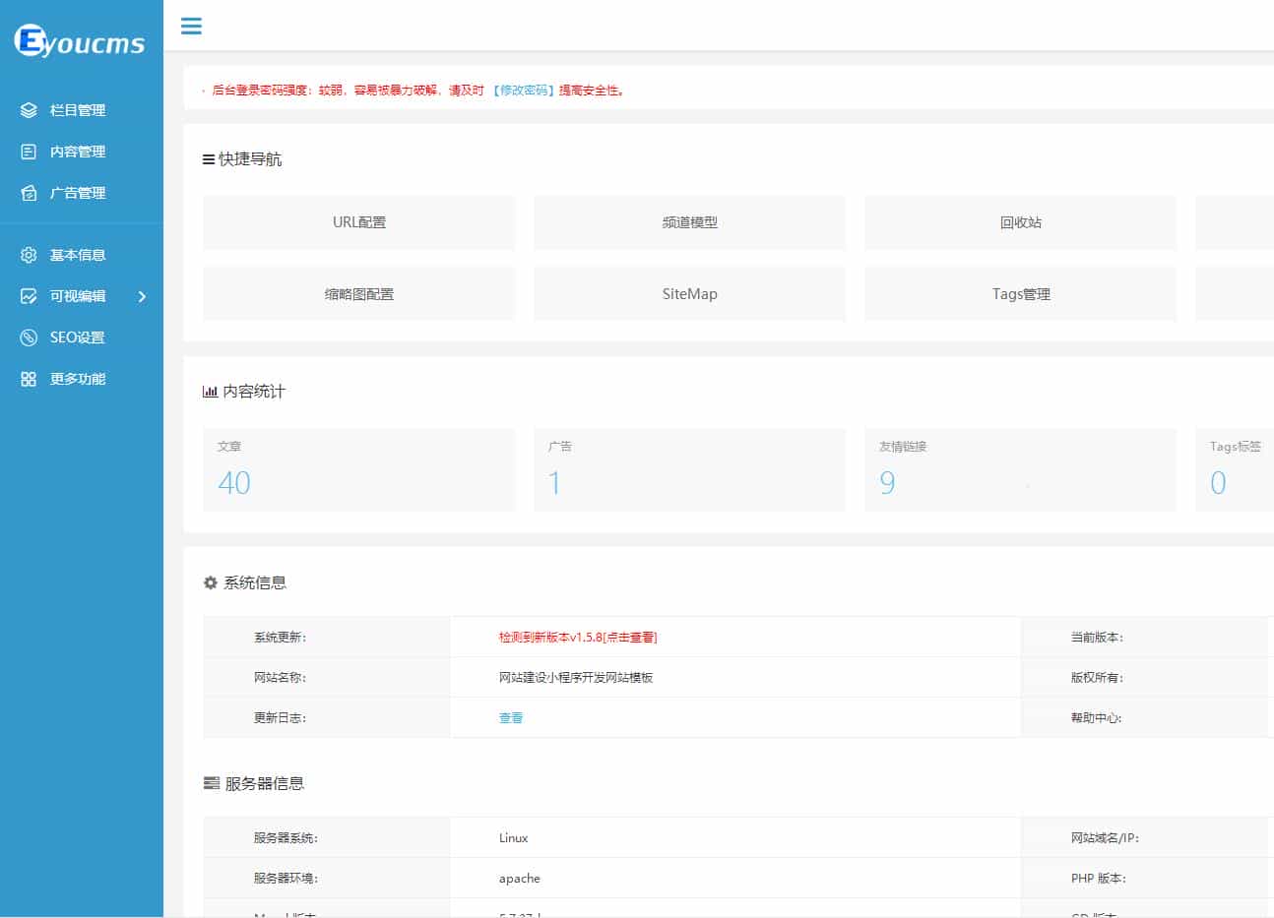Click the 服务器信息 server icon
The image size is (1274, 918).
tap(211, 783)
